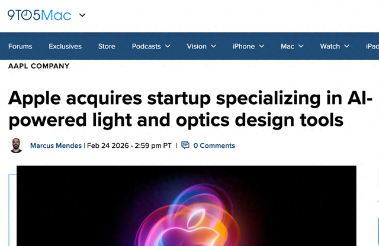Expand the Vision dropdown chevron

click(x=213, y=46)
